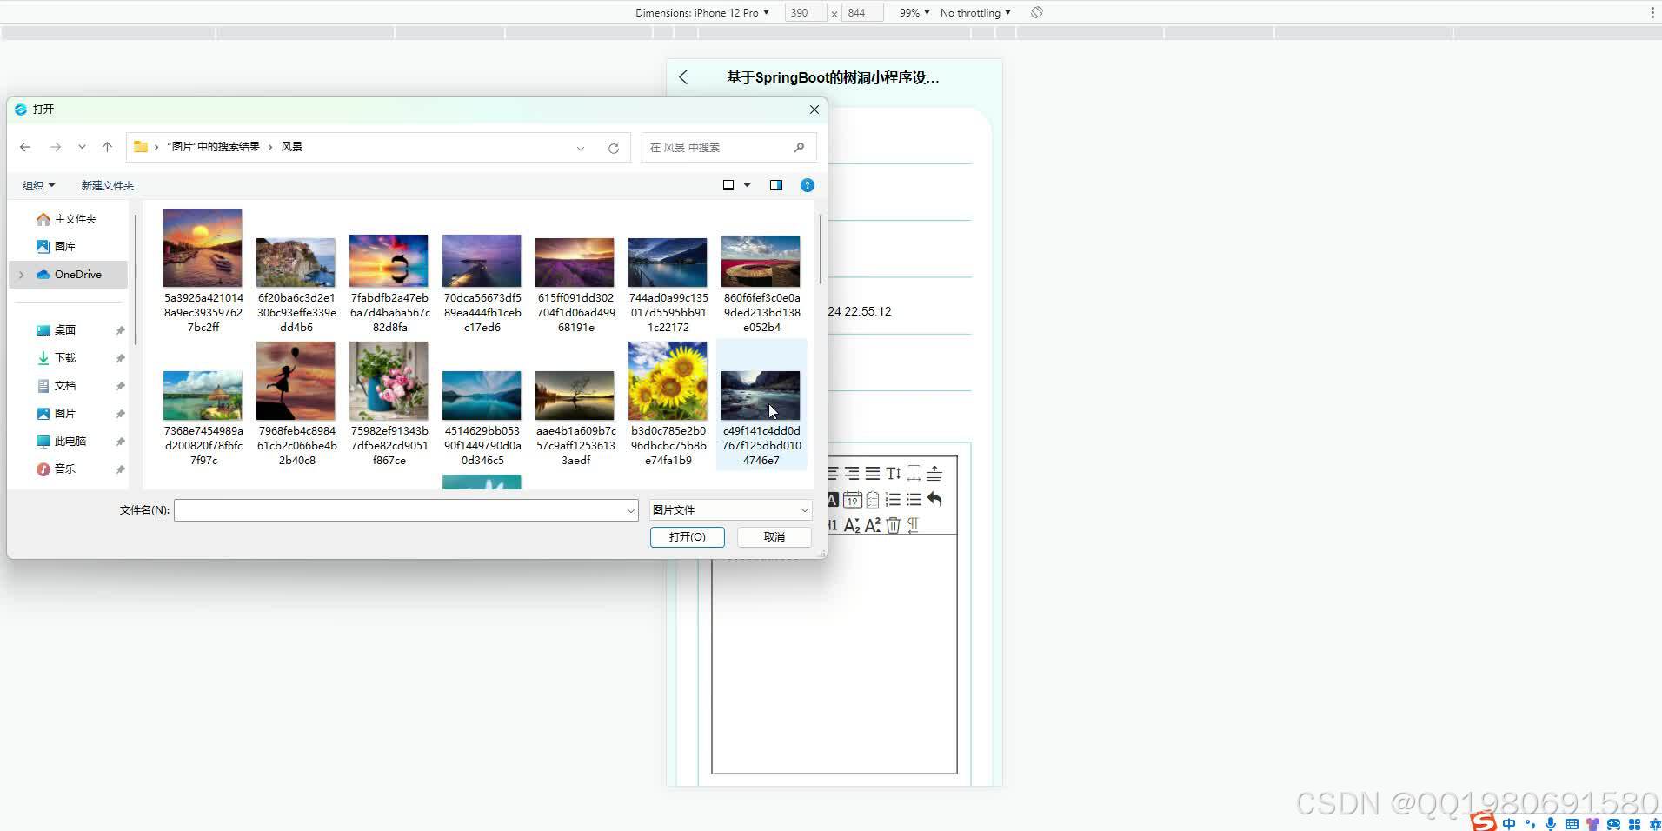Open the No throttling dropdown
Image resolution: width=1662 pixels, height=831 pixels.
tap(975, 12)
